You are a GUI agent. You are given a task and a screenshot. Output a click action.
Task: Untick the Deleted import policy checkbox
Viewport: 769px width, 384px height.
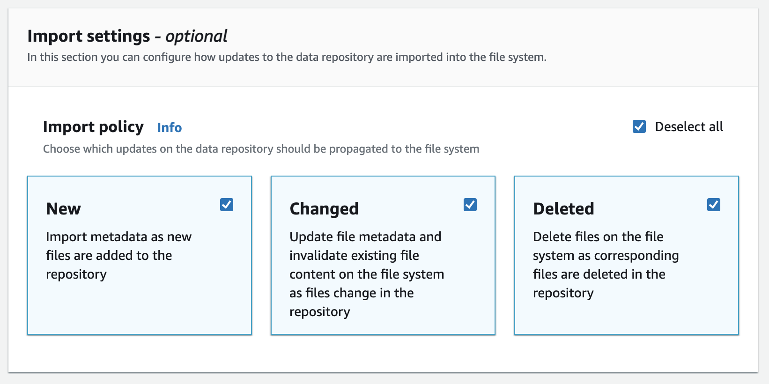(x=713, y=205)
